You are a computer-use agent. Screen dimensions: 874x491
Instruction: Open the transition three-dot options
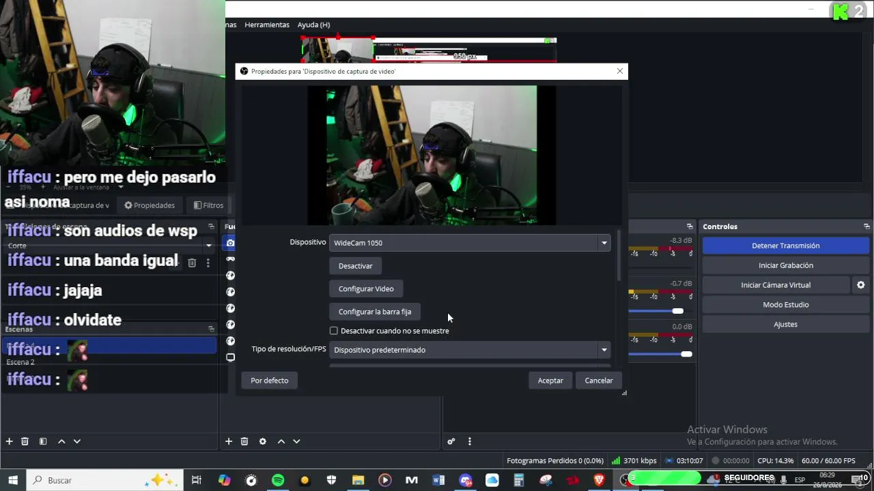[208, 263]
